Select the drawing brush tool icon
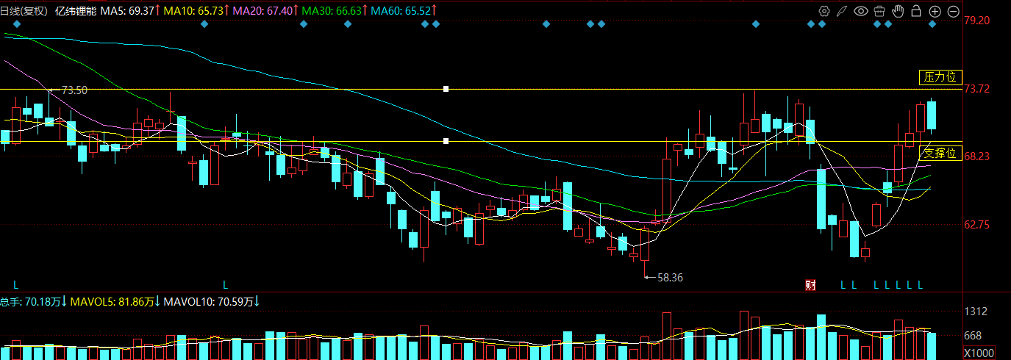This screenshot has height=360, width=1011. [842, 11]
